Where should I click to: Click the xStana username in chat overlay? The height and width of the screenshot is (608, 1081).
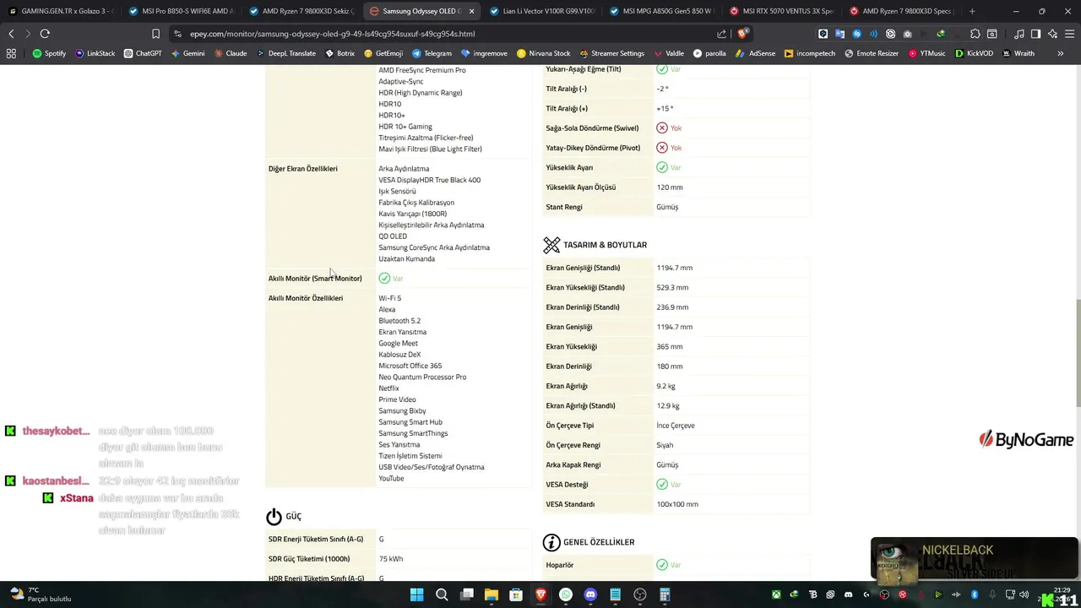tap(77, 498)
